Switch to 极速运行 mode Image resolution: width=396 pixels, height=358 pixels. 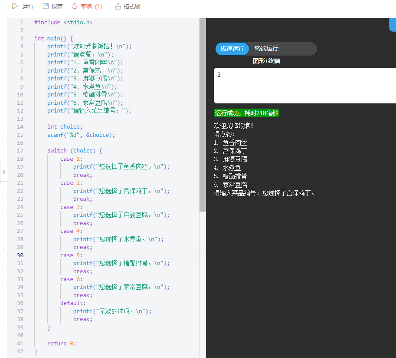point(232,49)
